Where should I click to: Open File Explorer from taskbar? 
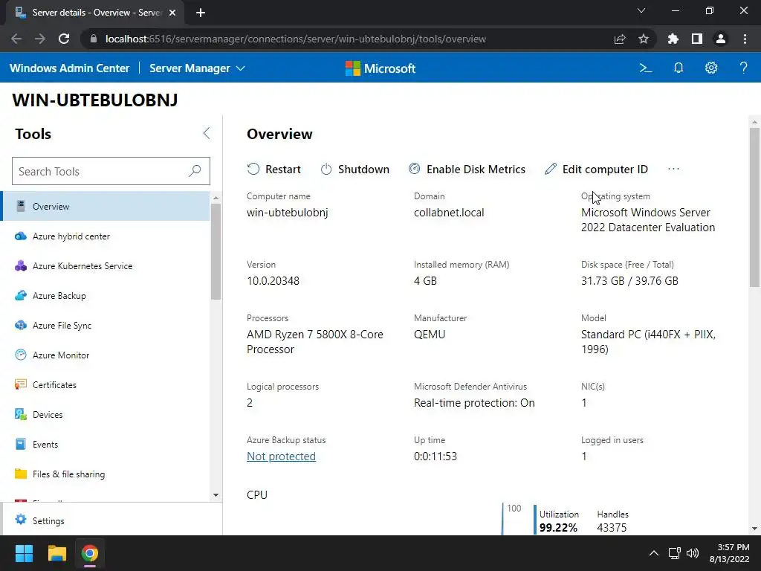point(56,553)
